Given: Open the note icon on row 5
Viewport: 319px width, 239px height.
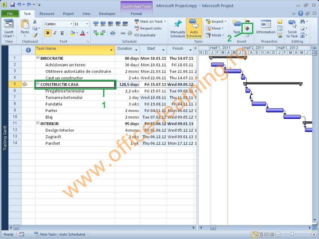Looking at the screenshot, I should [25, 84].
